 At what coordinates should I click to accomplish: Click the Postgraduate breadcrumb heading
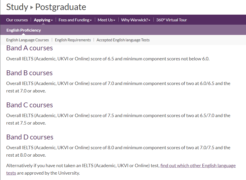click(x=61, y=7)
